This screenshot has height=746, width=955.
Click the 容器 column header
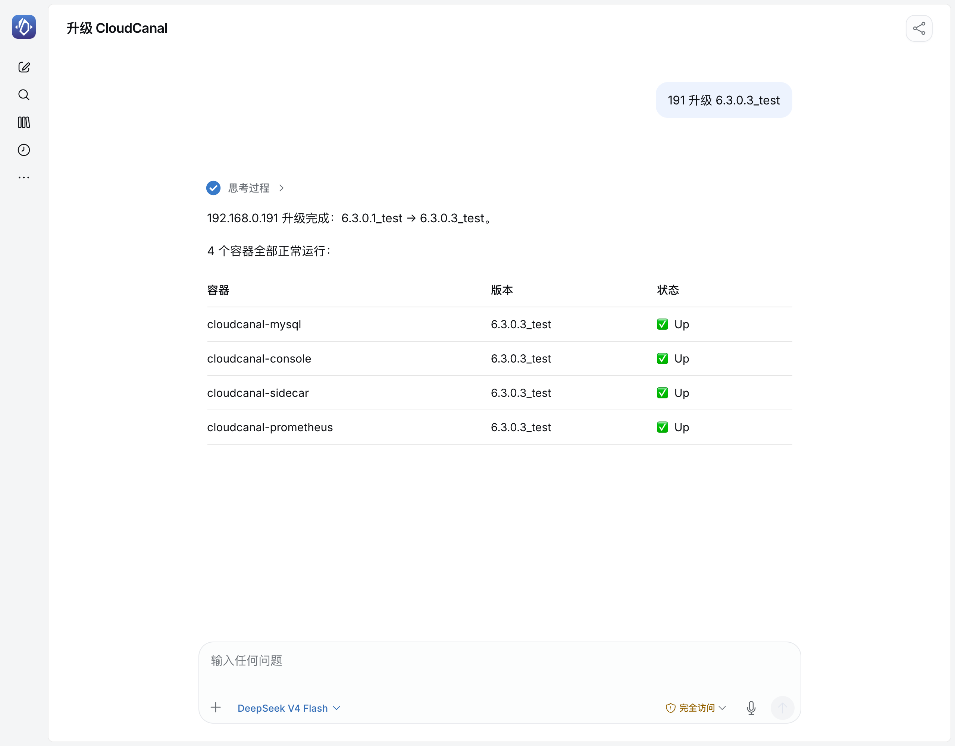(x=218, y=290)
